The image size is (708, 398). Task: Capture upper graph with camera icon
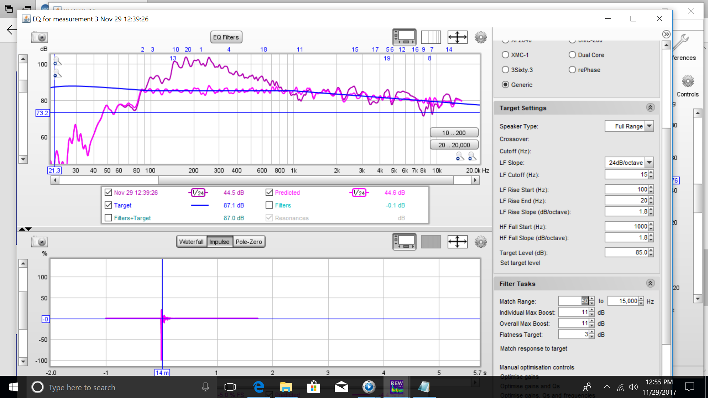[x=39, y=37]
